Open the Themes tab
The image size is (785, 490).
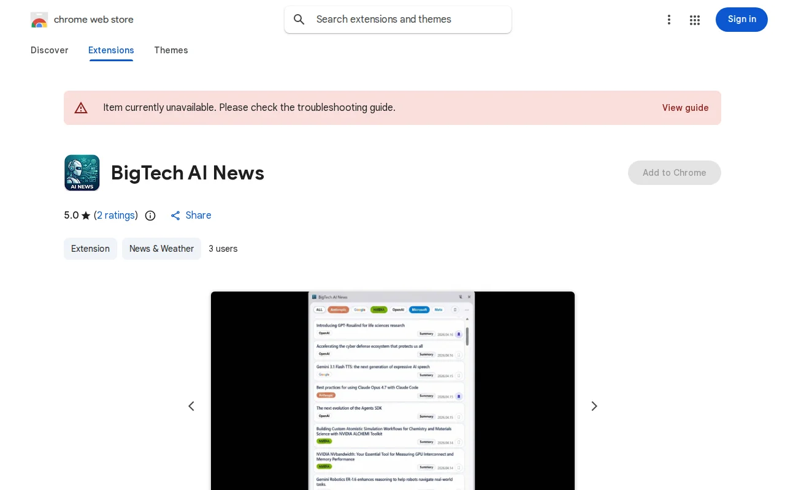pyautogui.click(x=171, y=50)
